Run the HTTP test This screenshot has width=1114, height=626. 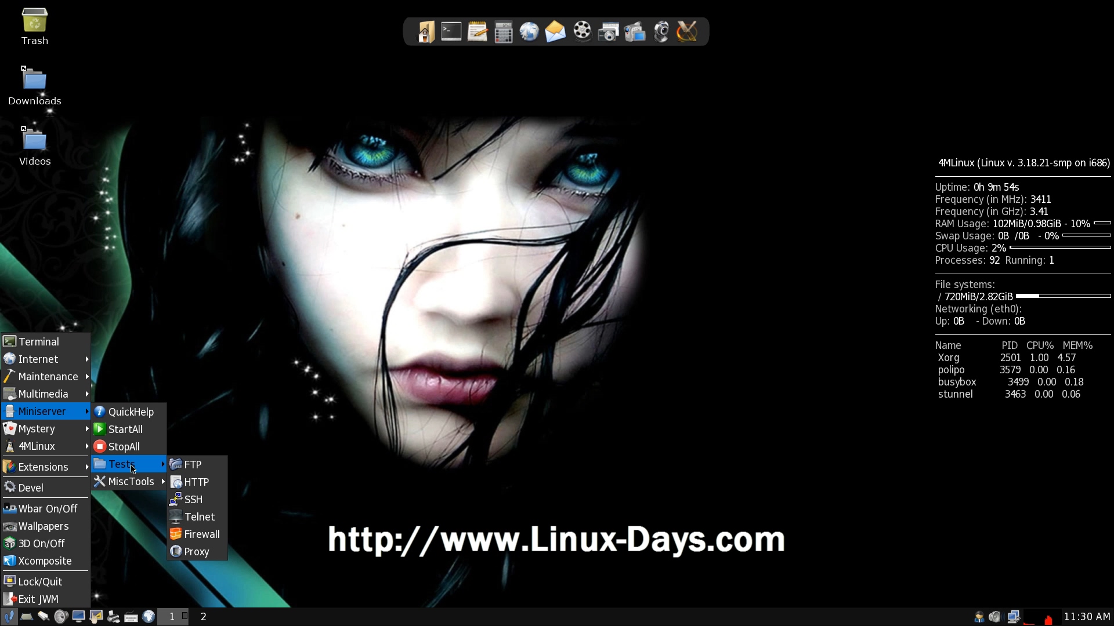tap(197, 482)
